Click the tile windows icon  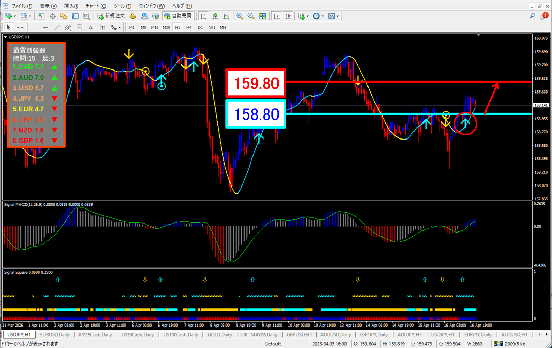point(263,16)
